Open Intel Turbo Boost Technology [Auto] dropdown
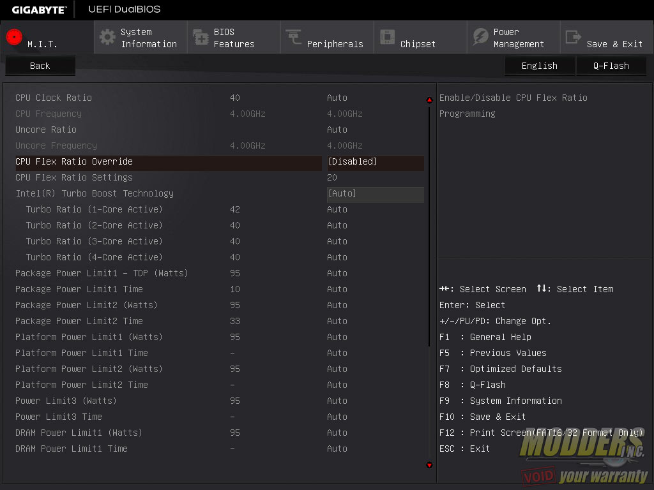The image size is (654, 490). [x=375, y=194]
